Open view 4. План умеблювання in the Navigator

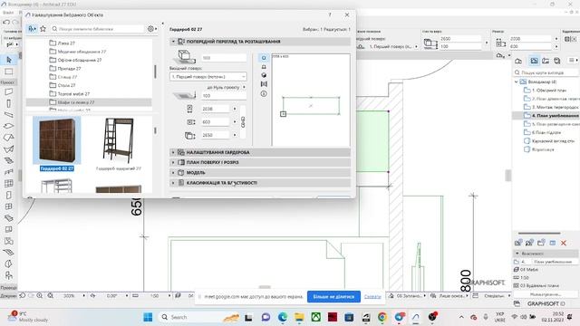(x=551, y=115)
